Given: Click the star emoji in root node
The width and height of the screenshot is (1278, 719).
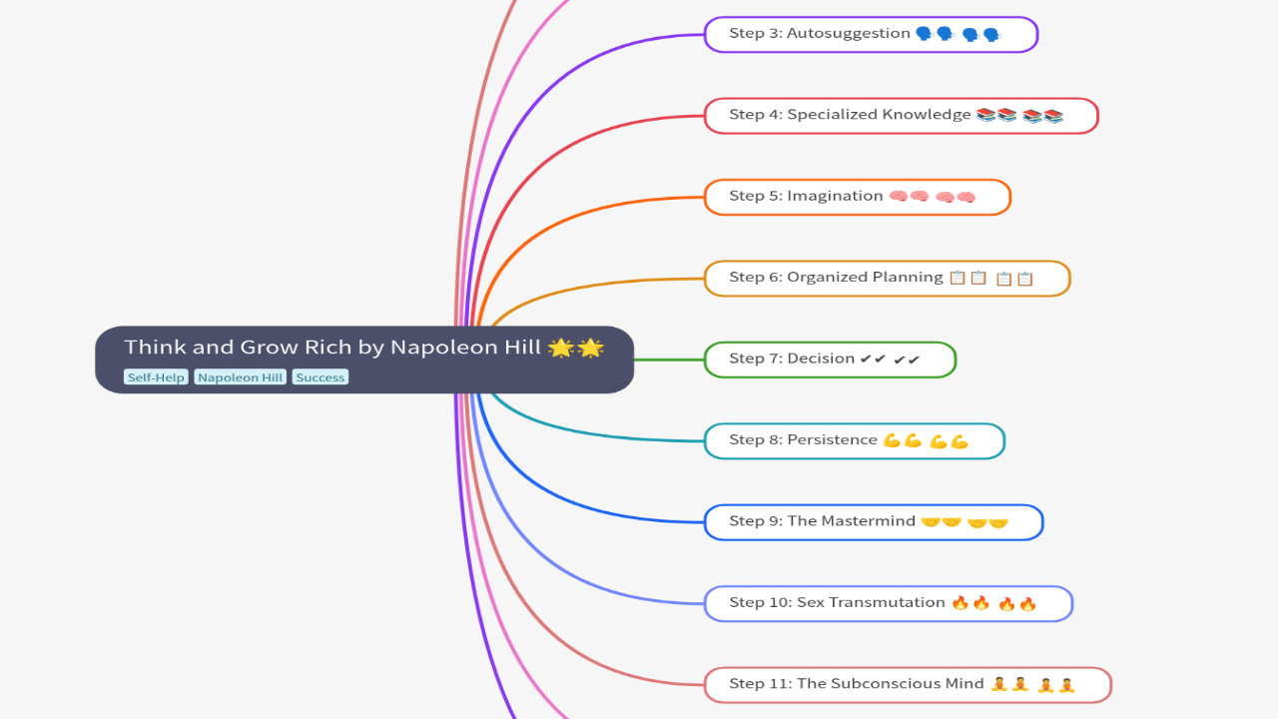Looking at the screenshot, I should pyautogui.click(x=576, y=348).
